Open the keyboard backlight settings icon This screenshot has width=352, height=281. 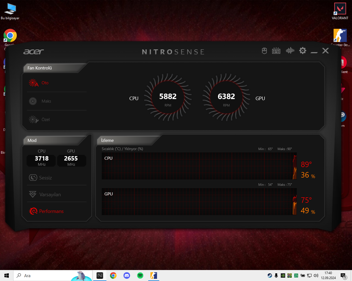point(276,51)
